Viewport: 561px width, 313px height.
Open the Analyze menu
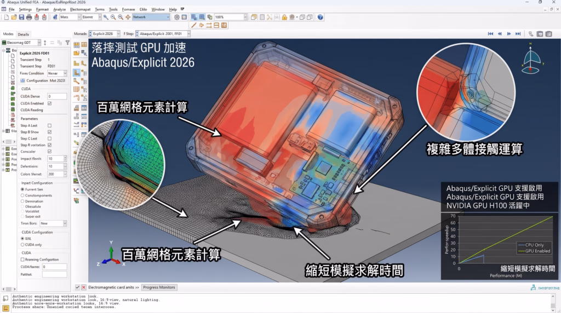[59, 9]
